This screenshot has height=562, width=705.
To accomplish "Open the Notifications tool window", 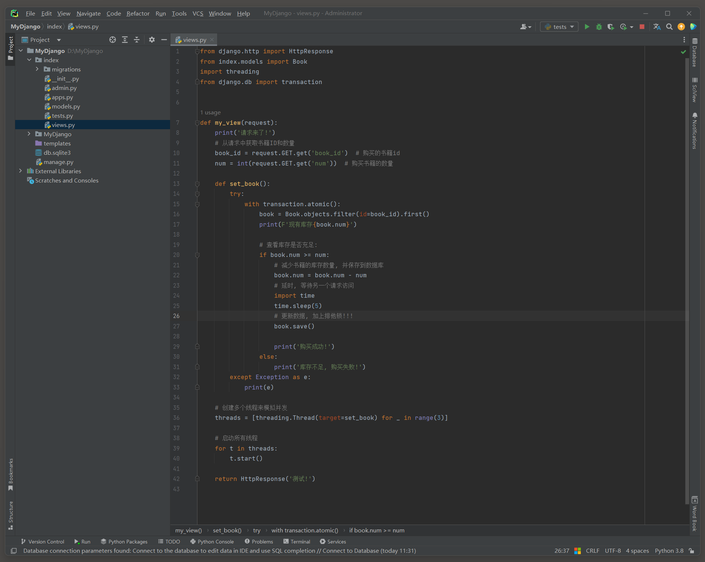I will coord(695,131).
